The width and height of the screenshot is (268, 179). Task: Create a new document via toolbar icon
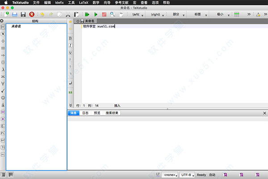7,14
